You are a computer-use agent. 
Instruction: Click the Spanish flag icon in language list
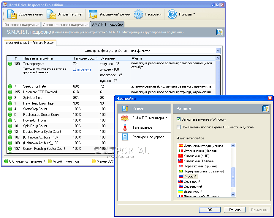click(x=181, y=146)
